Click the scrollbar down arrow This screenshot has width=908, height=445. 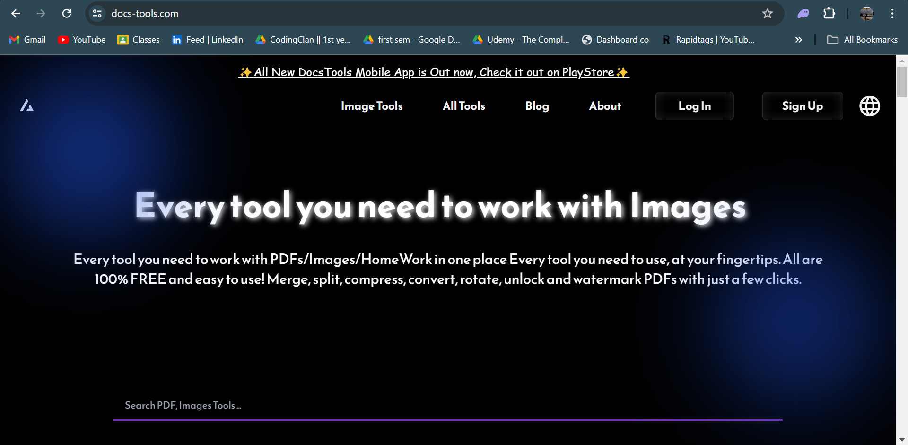pos(902,440)
